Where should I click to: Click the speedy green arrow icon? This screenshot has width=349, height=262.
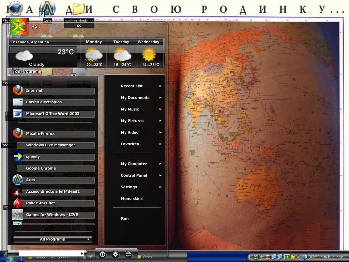point(18,157)
